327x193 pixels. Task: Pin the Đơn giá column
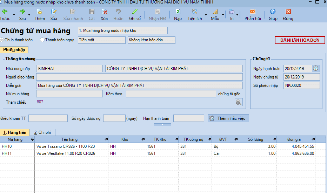[x=313, y=139]
